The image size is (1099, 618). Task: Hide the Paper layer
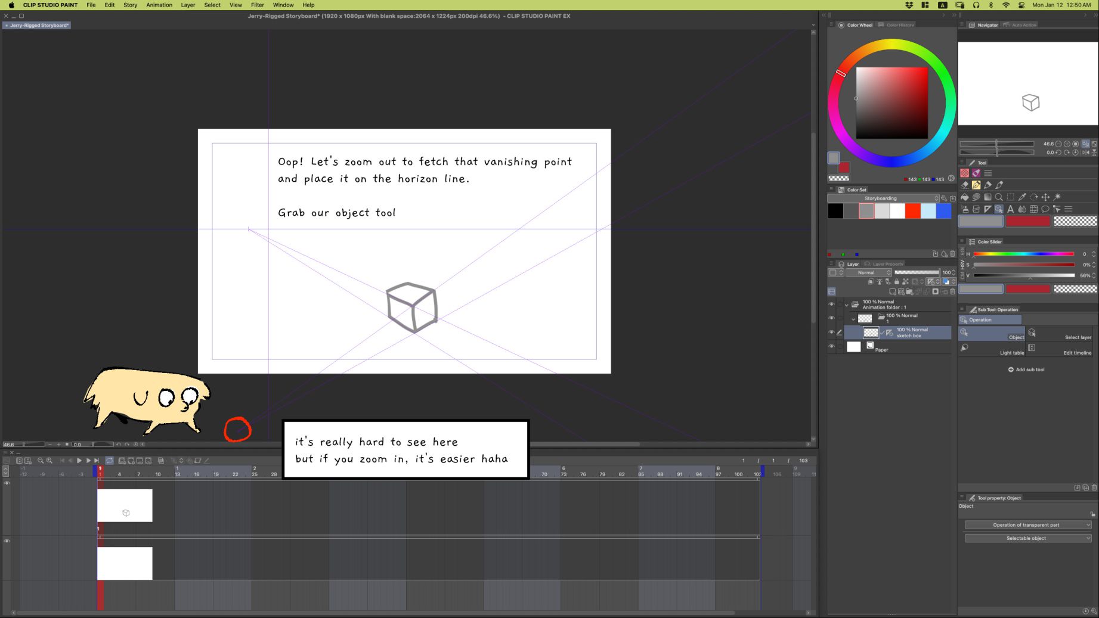tap(831, 347)
